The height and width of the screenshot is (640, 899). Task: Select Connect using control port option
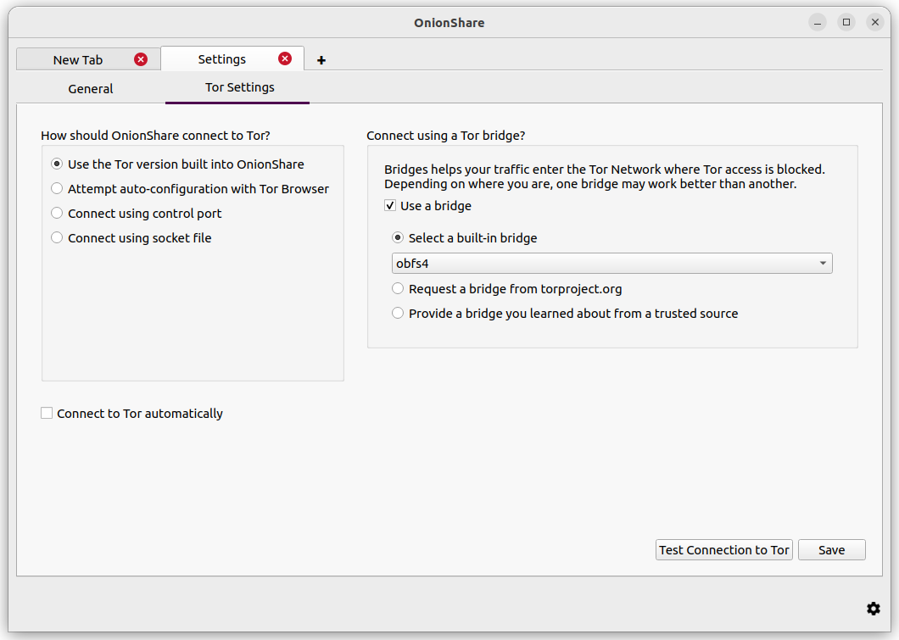pos(136,214)
